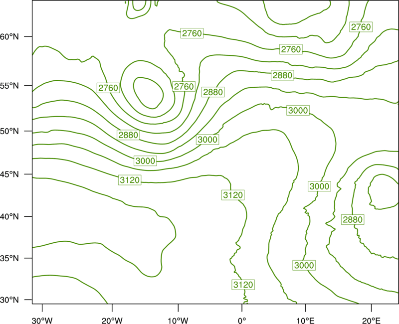This screenshot has height=324, width=399.
Task: Click the 2880 contour label on the far right near 20°E
Action: point(353,219)
